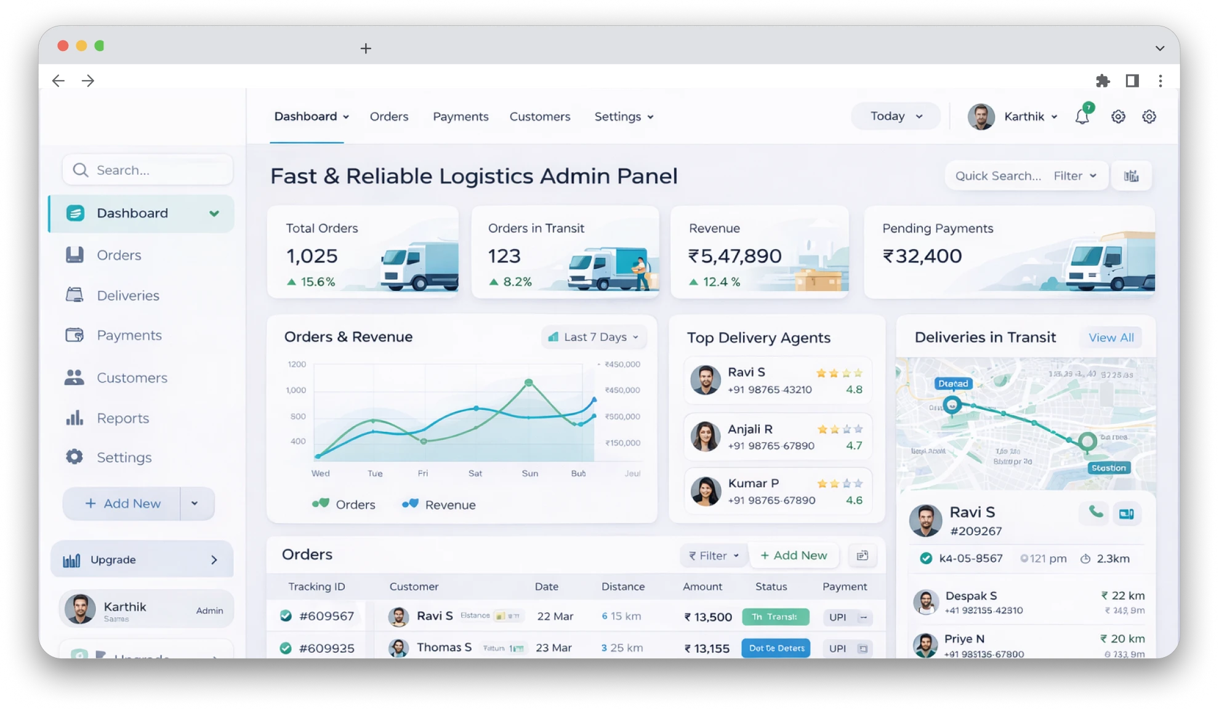
Task: Click the notification bell icon
Action: tap(1082, 116)
